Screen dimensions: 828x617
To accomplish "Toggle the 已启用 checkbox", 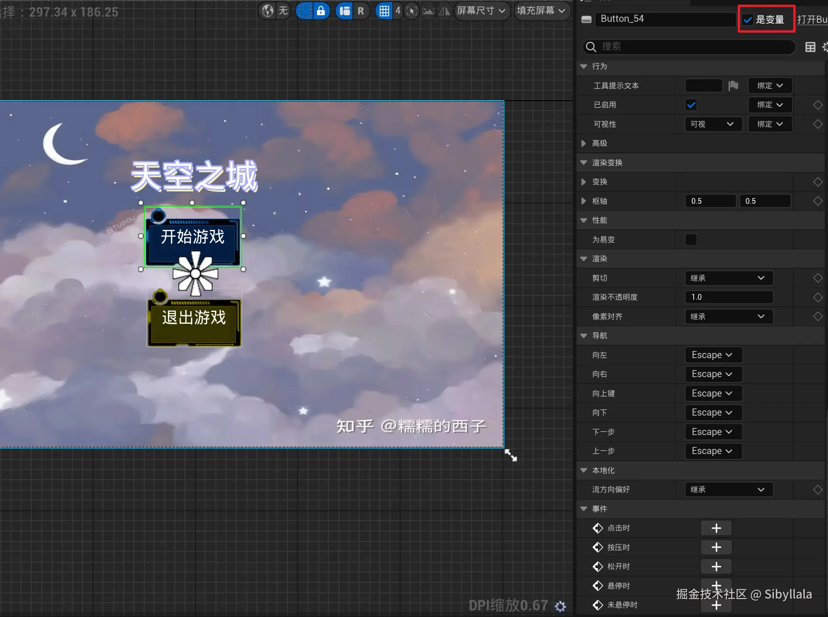I will [691, 105].
